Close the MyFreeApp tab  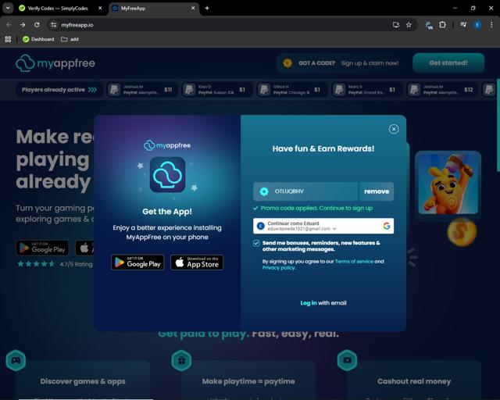click(x=193, y=9)
